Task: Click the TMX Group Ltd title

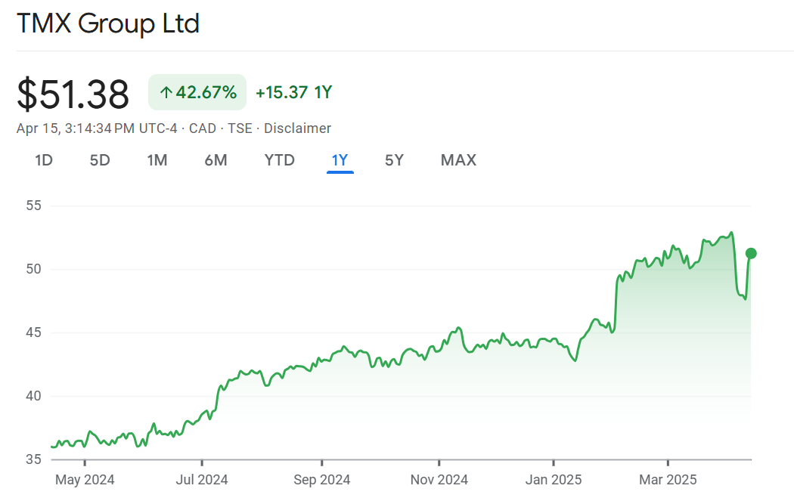Action: click(x=108, y=23)
